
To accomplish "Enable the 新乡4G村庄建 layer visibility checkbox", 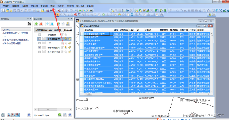I will tap(39, 52).
